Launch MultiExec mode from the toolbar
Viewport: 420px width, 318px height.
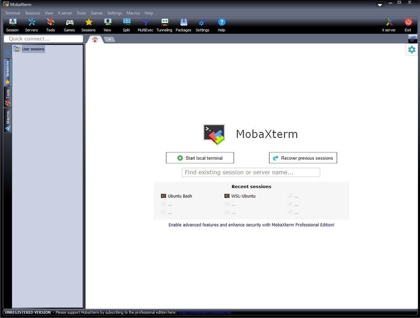pyautogui.click(x=145, y=25)
